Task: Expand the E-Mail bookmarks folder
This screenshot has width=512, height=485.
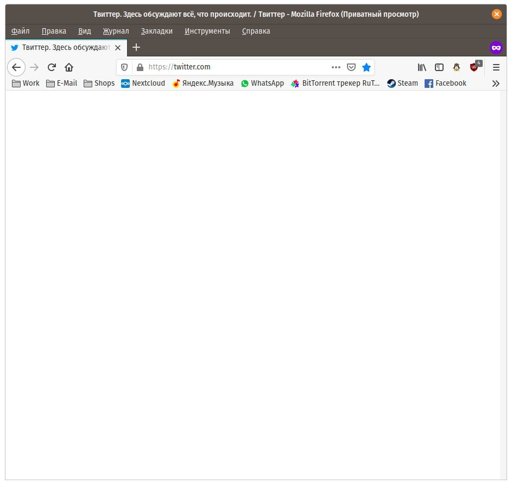Action: tap(61, 84)
